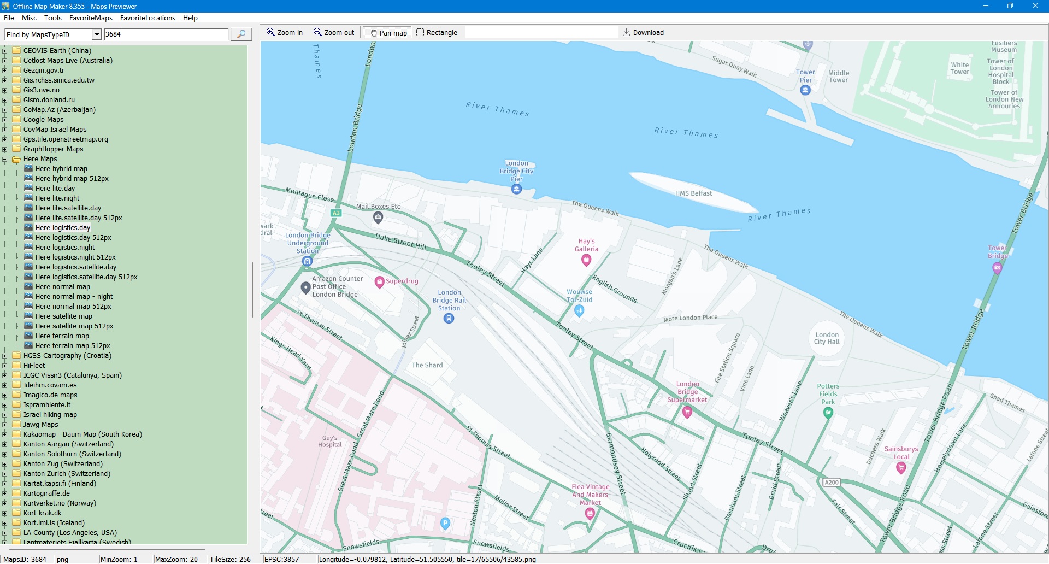Screen dimensions: 1049x564
Task: Enable Rectangle selection mode
Action: pyautogui.click(x=437, y=33)
